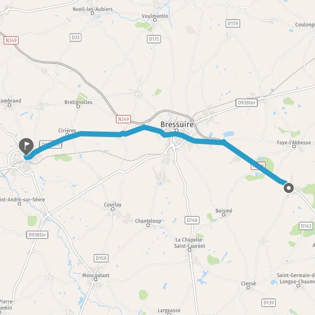The image size is (315, 315).
Task: Select the Boismé town label
Action: pyautogui.click(x=224, y=211)
